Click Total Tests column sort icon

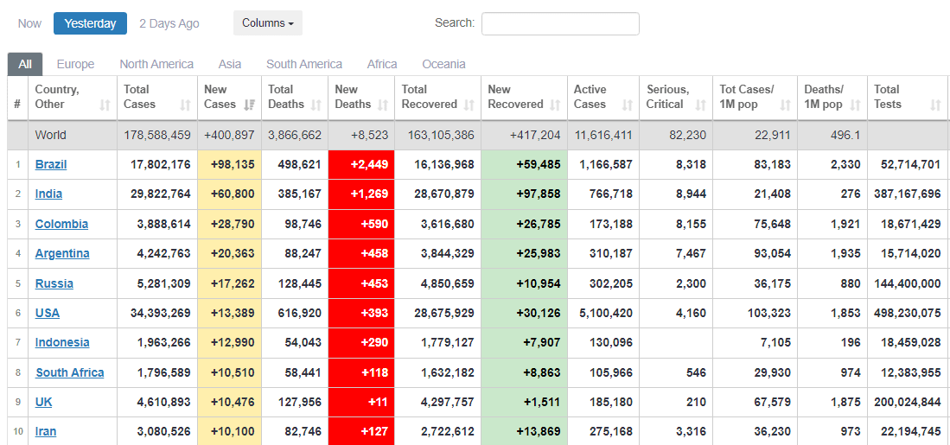(935, 105)
